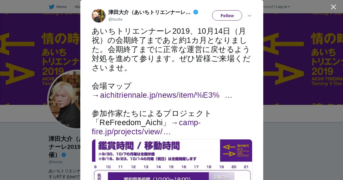Click the verified badge on the profile name

click(63, 155)
